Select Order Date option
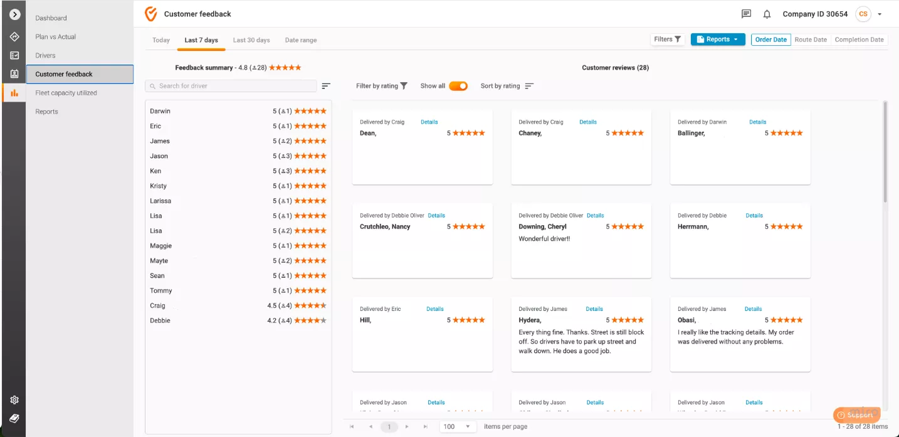 pos(771,39)
